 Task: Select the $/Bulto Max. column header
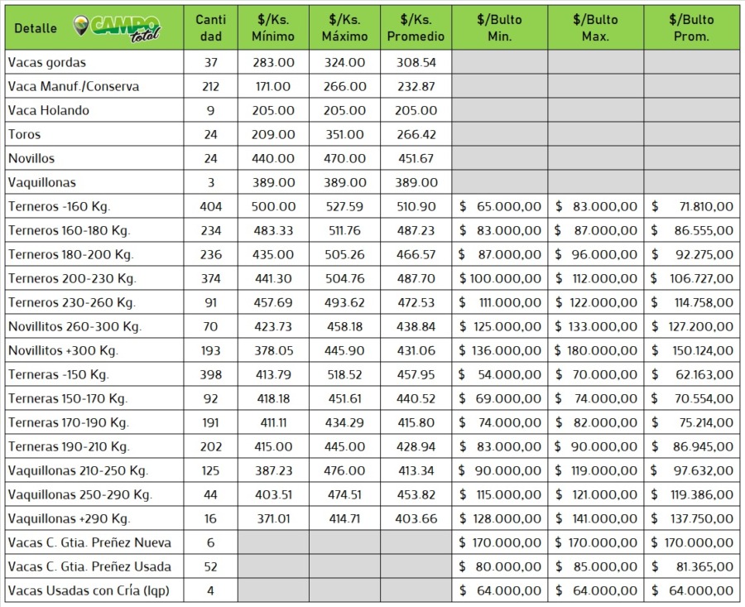[x=595, y=28]
